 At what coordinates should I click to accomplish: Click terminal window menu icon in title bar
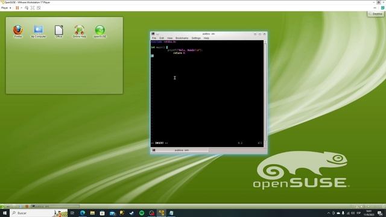153,34
